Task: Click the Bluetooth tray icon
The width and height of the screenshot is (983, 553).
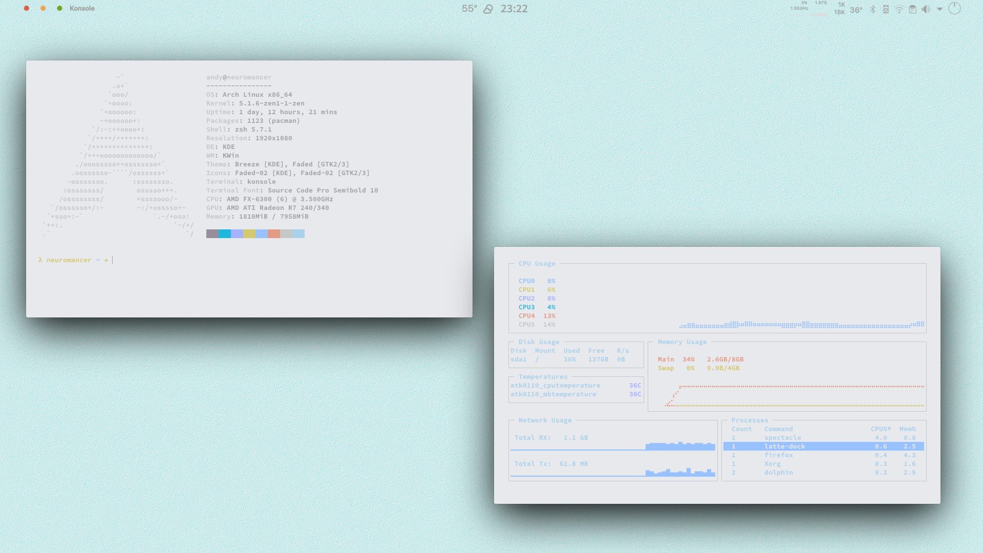Action: click(873, 9)
